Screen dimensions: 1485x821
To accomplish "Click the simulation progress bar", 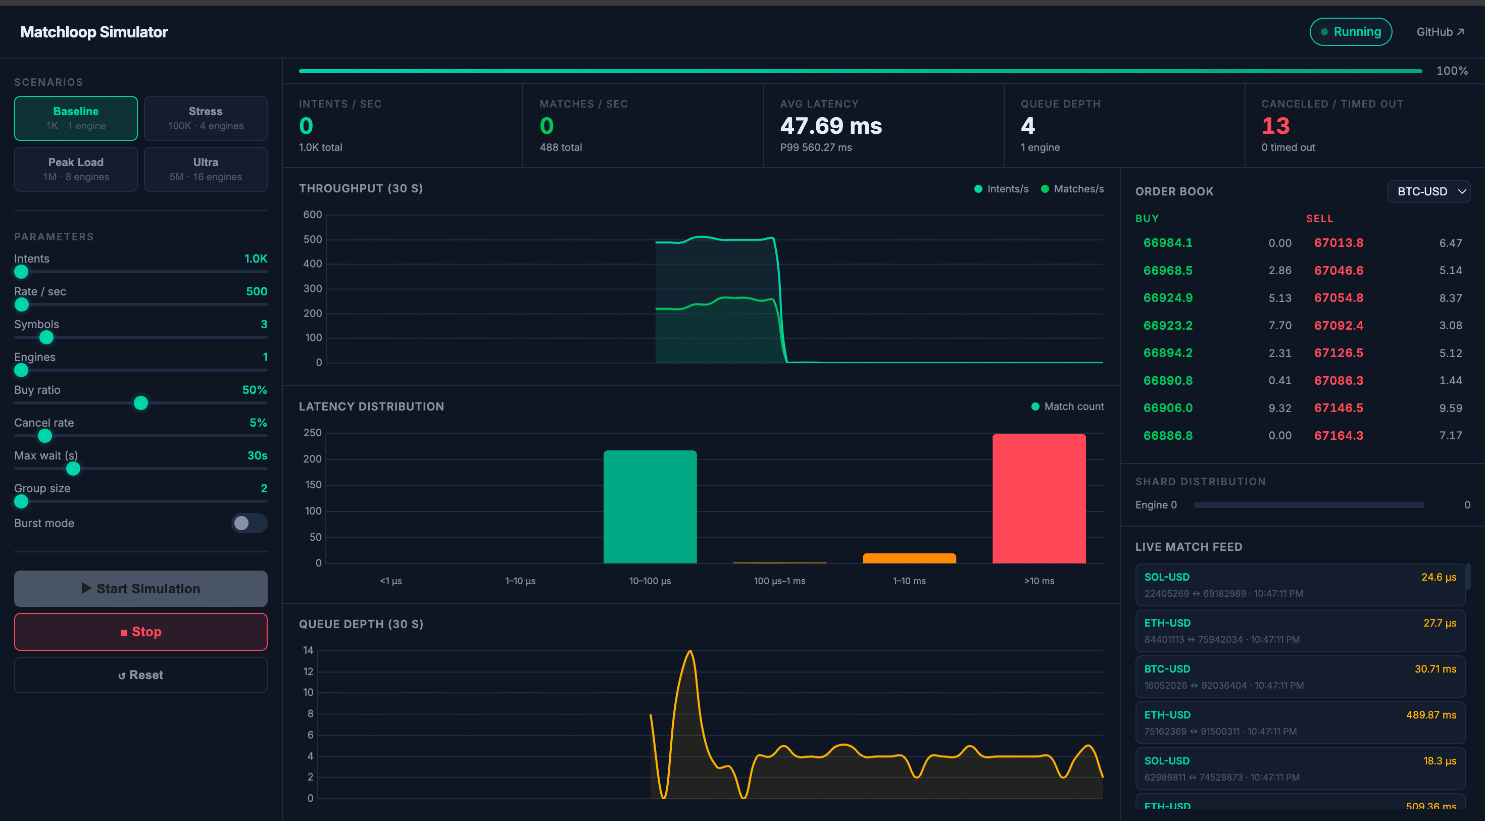I will tap(860, 71).
